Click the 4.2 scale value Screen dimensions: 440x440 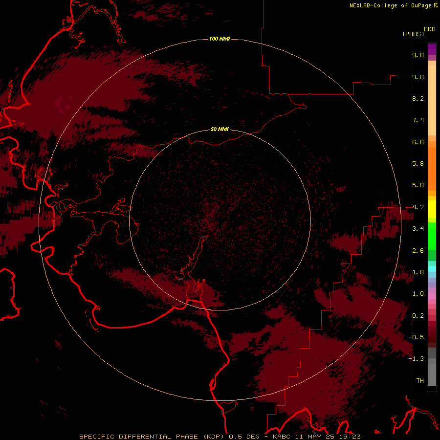coord(418,207)
